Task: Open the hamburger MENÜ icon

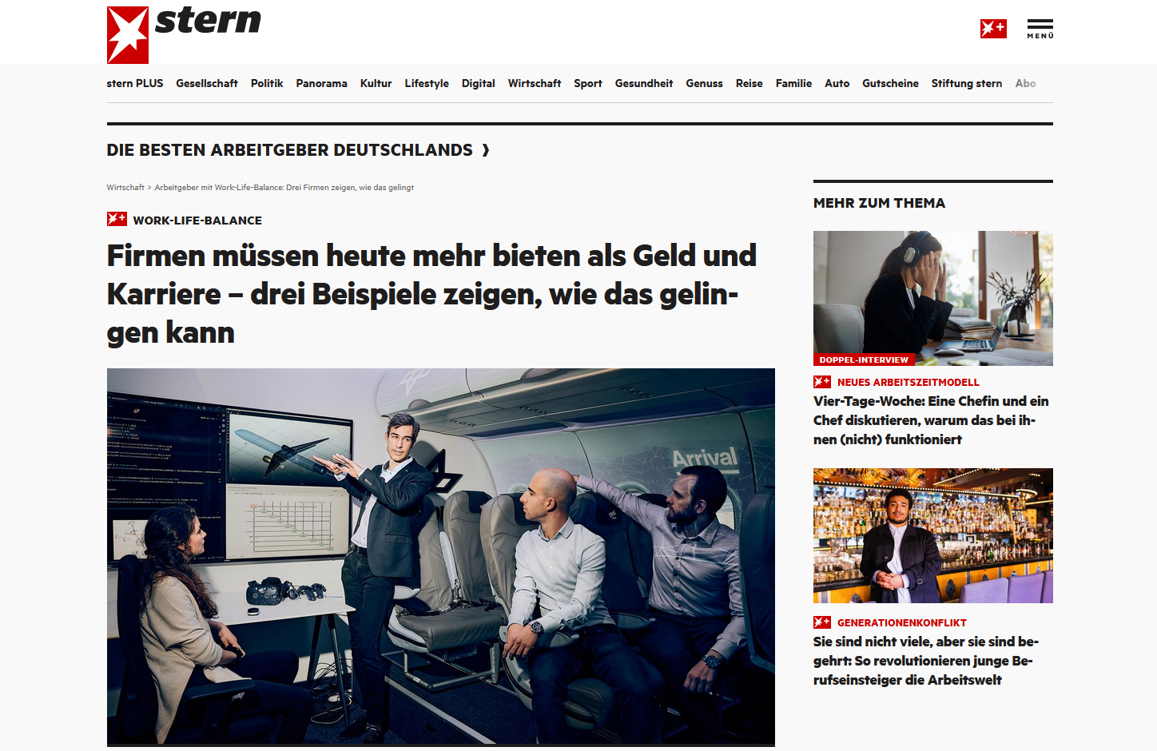Action: [x=1040, y=29]
